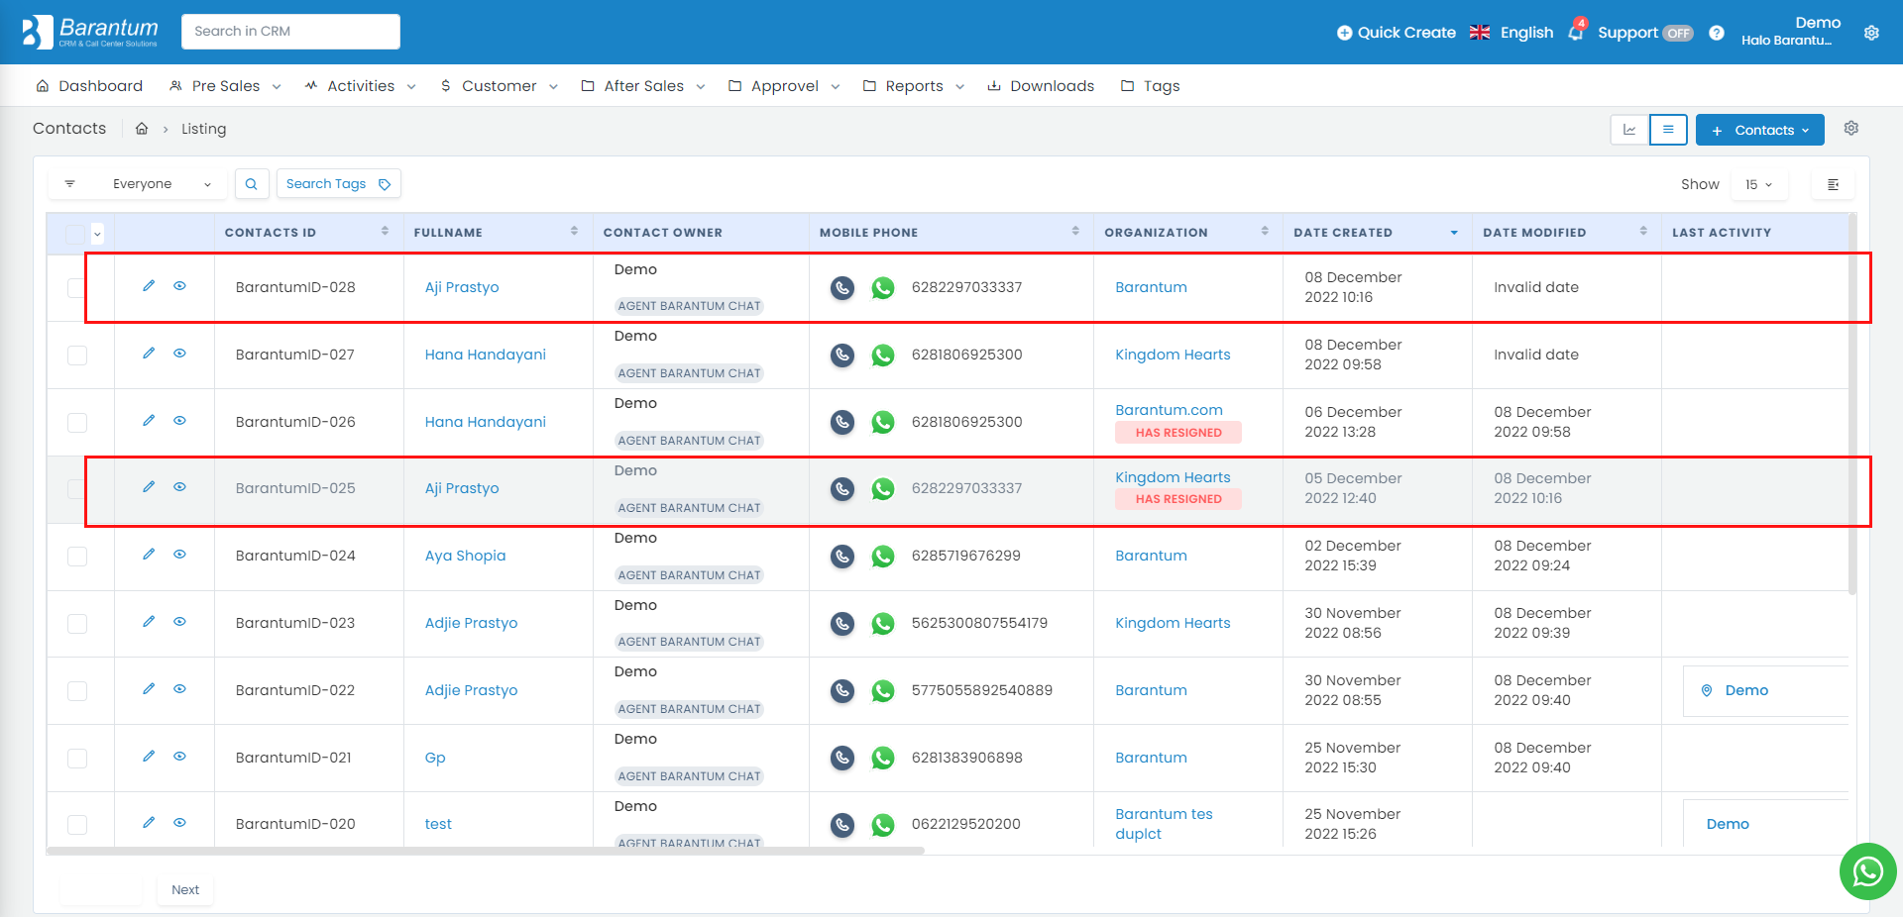Screen dimensions: 1903x917
Task: Check the BarantumID-028 row checkbox
Action: 77,288
